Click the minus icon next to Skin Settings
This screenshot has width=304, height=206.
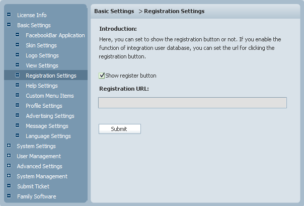18,45
